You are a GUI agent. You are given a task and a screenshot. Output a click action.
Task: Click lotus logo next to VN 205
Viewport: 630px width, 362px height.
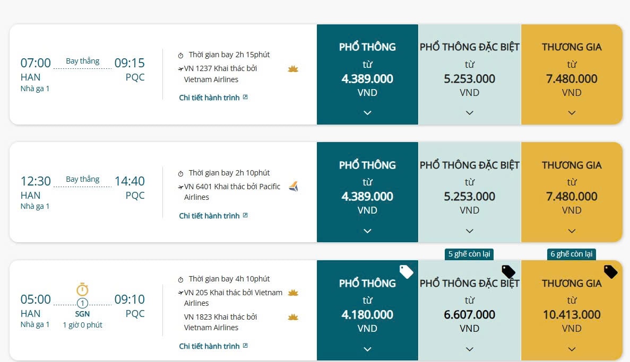coord(292,293)
